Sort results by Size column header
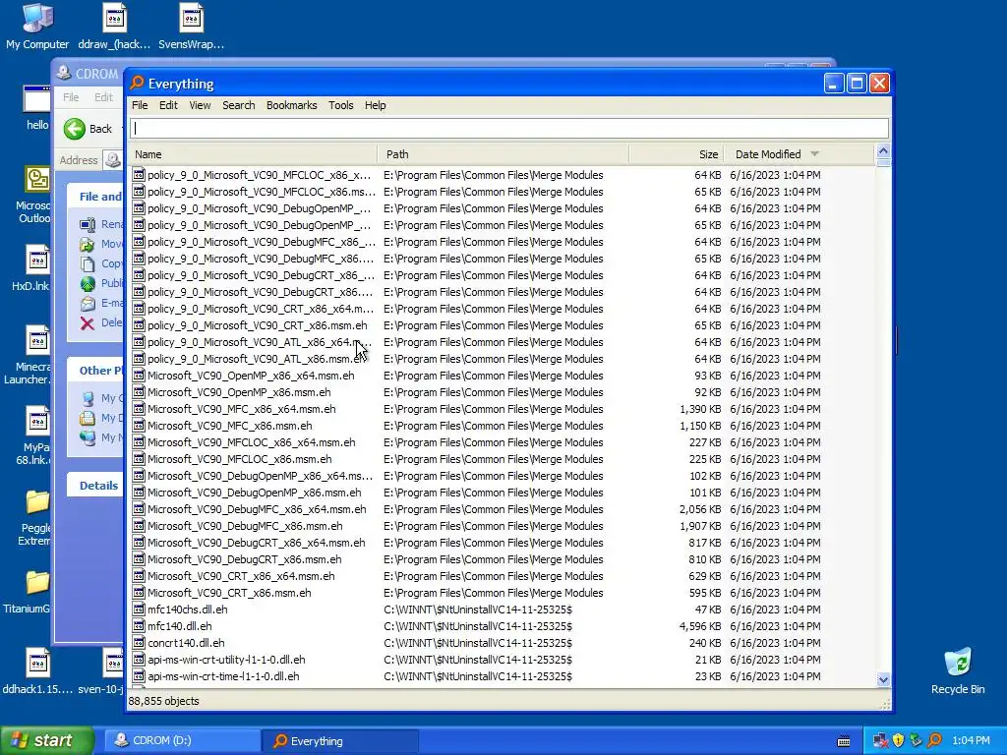Viewport: 1007px width, 755px height. click(677, 154)
